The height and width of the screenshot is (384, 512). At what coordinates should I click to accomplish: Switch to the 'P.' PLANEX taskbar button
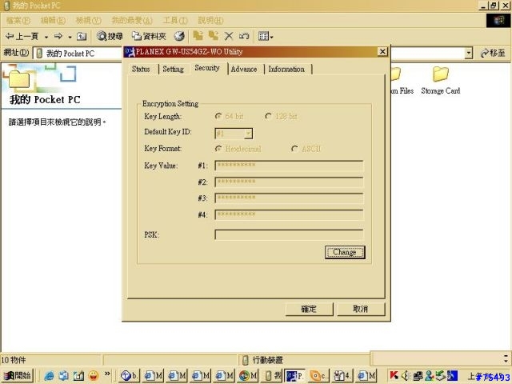point(295,376)
